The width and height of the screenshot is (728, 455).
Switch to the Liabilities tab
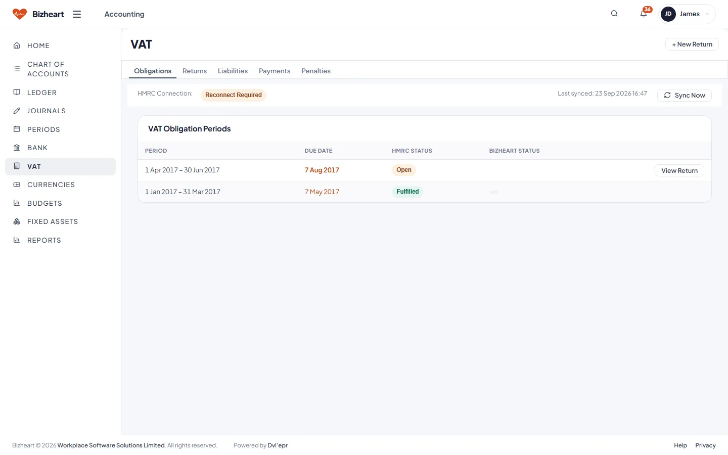[x=233, y=71]
